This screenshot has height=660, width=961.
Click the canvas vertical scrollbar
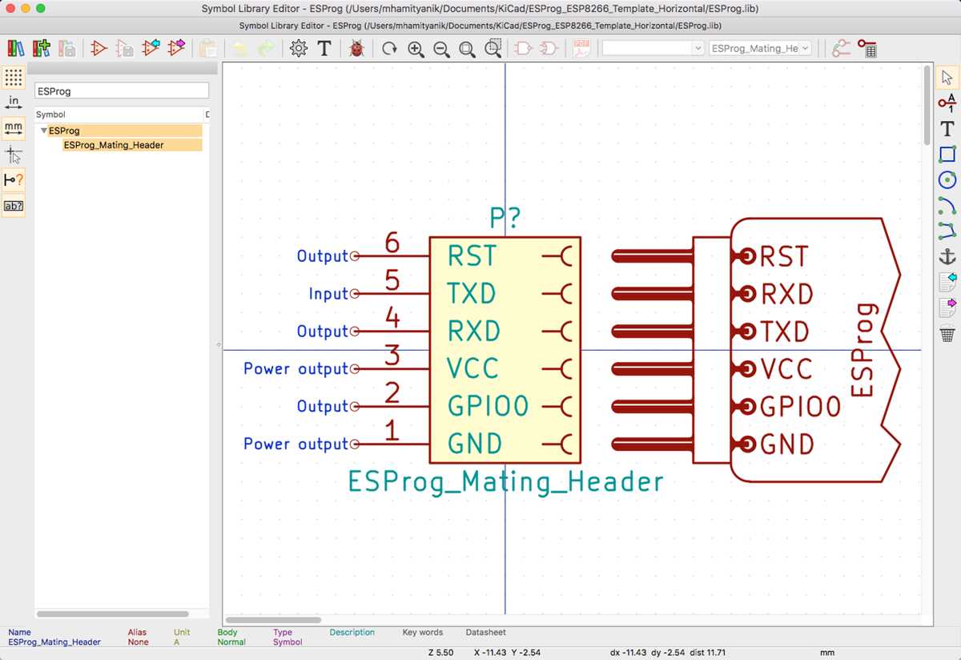click(x=927, y=104)
